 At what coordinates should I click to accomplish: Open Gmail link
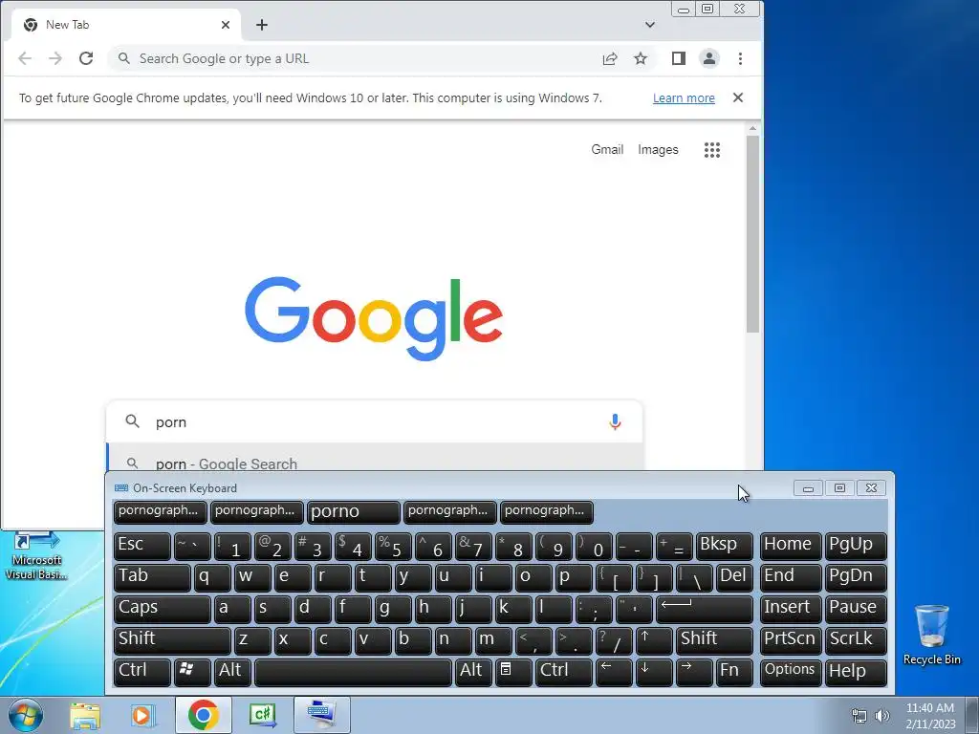coord(607,150)
